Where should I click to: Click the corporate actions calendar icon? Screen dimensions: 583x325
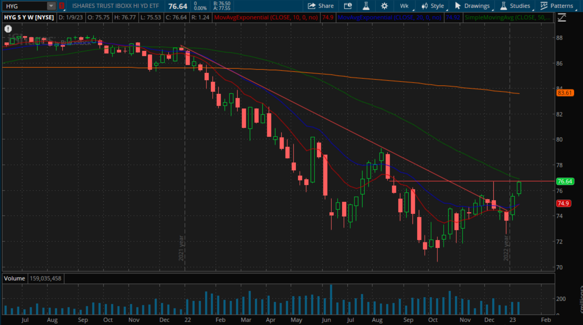tap(347, 6)
